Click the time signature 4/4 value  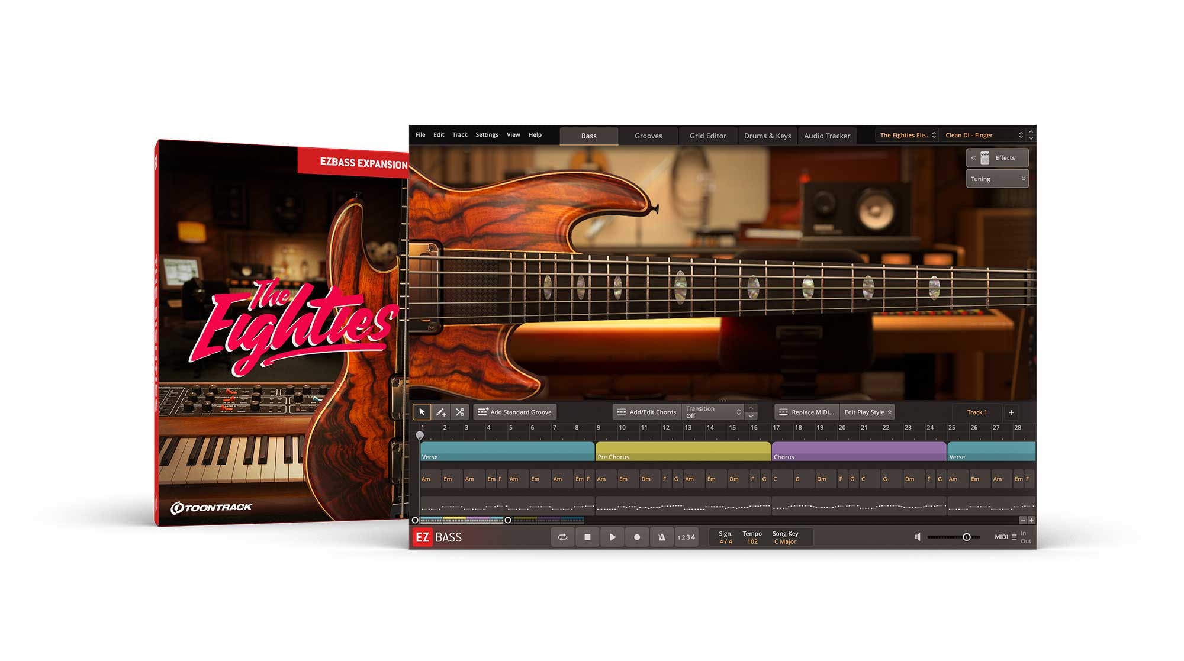[726, 541]
